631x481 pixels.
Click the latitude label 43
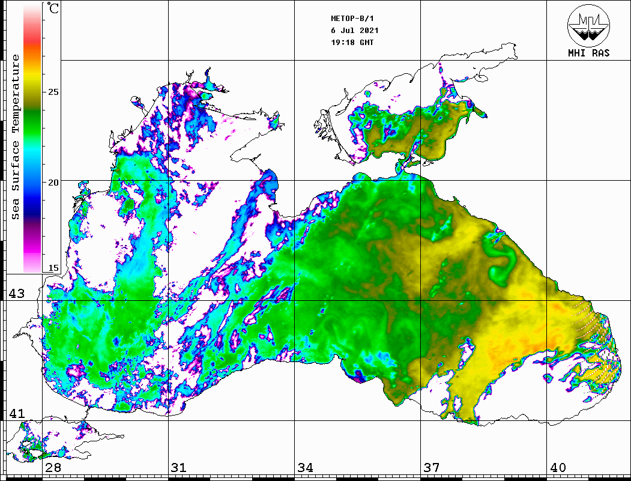click(17, 294)
